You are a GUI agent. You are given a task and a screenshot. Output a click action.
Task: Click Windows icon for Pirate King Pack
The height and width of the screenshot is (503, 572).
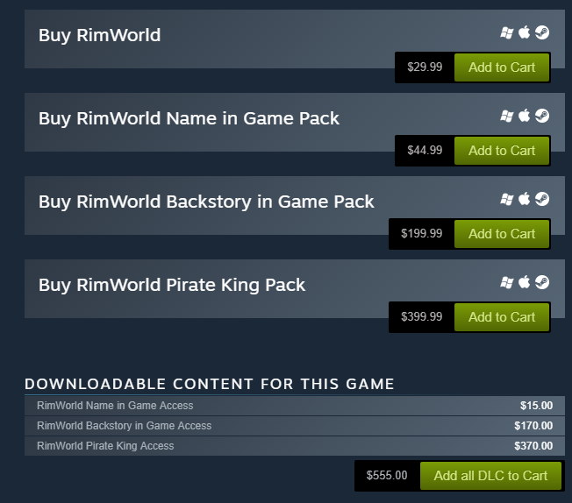507,282
